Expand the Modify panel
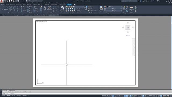 pos(31,13)
